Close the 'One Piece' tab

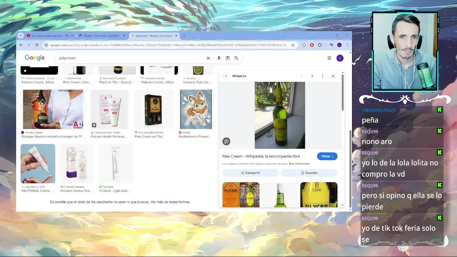click(x=124, y=36)
